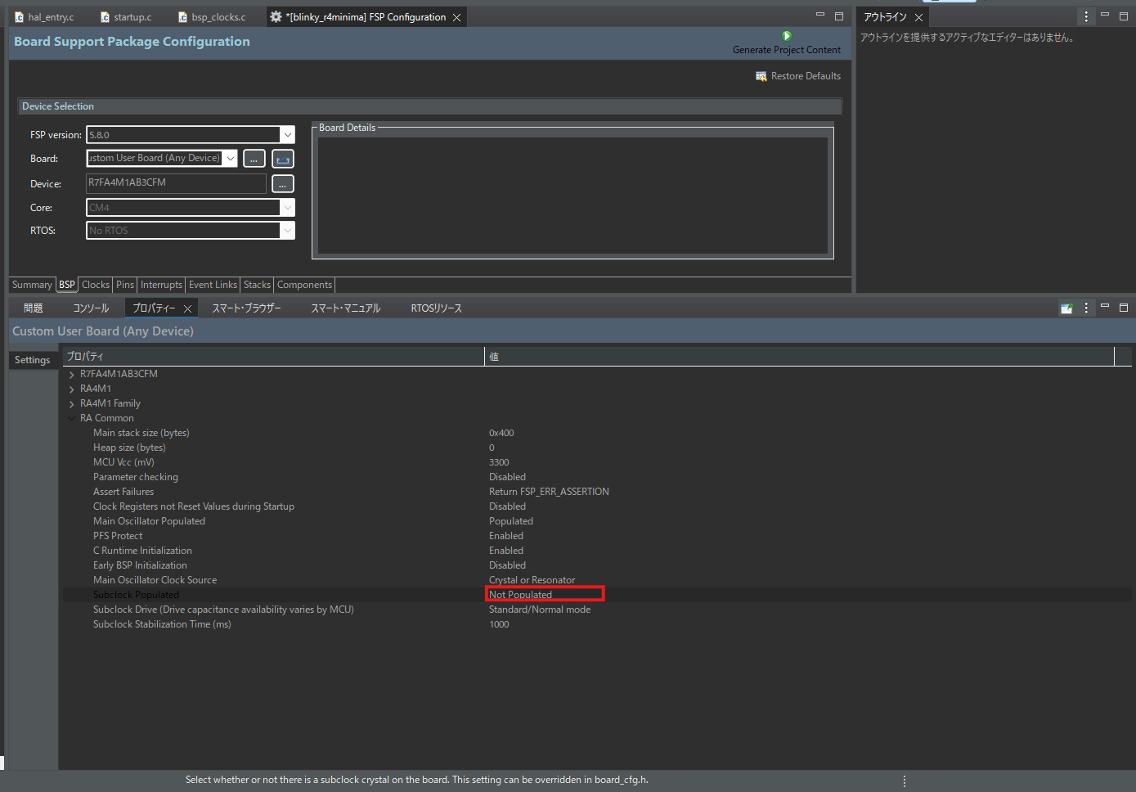Click the Main Oscillator Populated value

click(511, 521)
